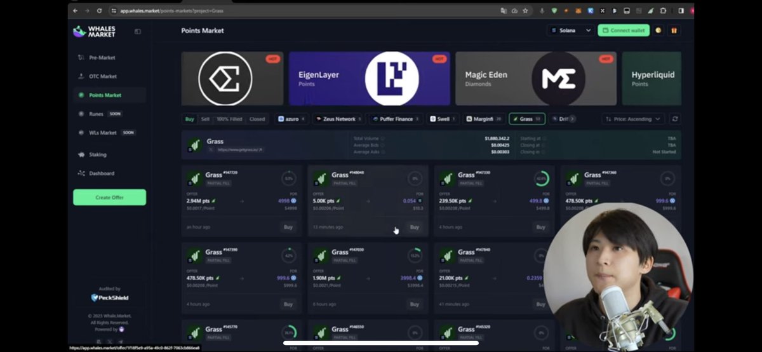
Task: Filter by Zeus Network project
Action: click(338, 119)
